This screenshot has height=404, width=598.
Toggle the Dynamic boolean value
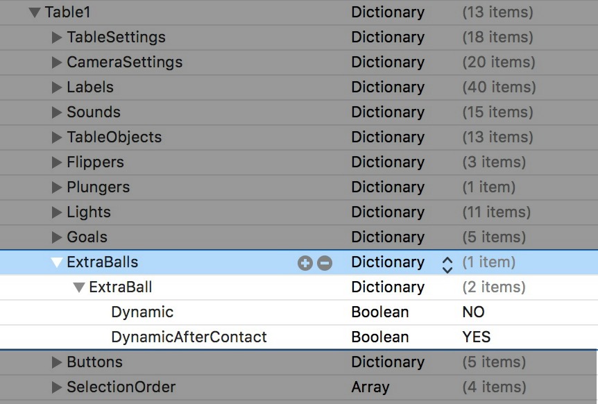tap(474, 312)
